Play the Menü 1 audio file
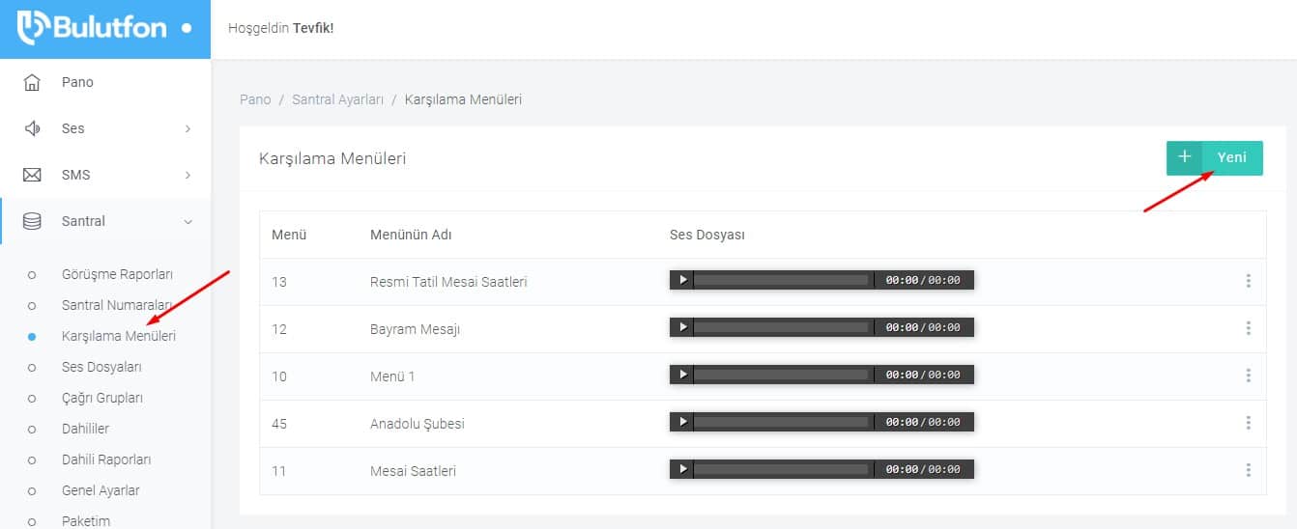The height and width of the screenshot is (529, 1297). 682,375
